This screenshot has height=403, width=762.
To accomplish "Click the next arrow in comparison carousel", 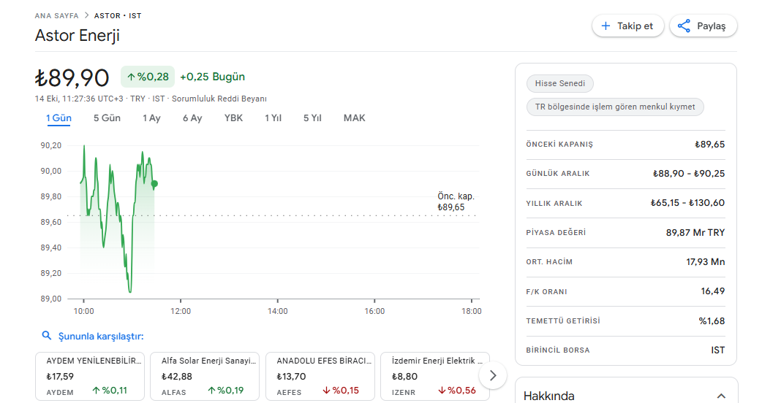I will 493,375.
